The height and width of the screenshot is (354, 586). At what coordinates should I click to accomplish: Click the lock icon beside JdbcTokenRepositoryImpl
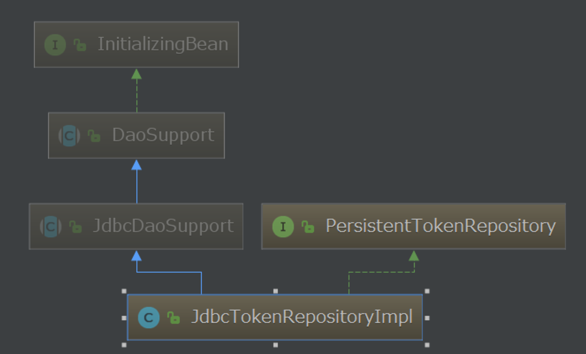click(173, 318)
